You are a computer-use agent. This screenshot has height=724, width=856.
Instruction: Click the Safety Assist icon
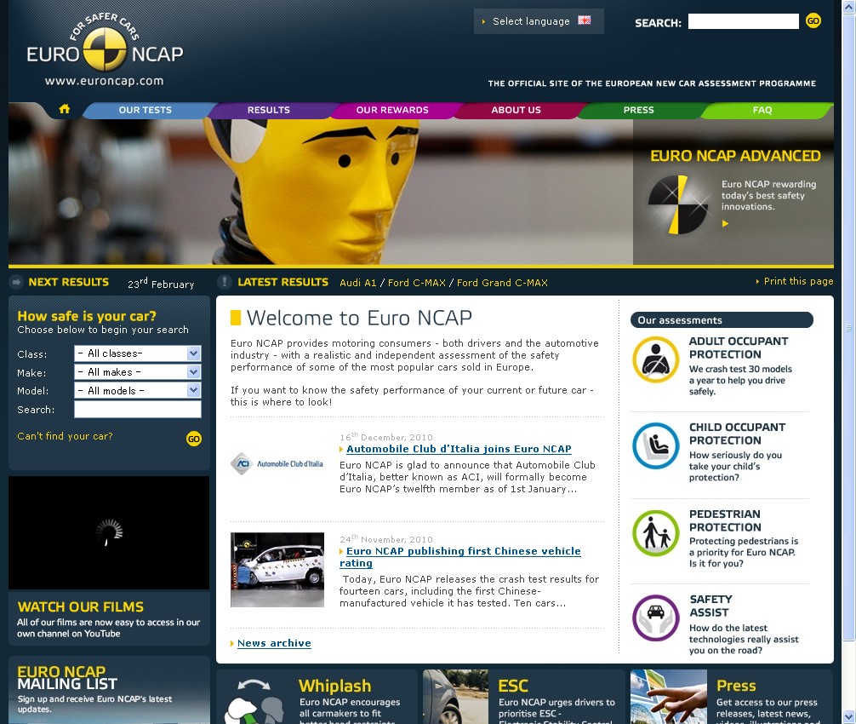point(655,618)
